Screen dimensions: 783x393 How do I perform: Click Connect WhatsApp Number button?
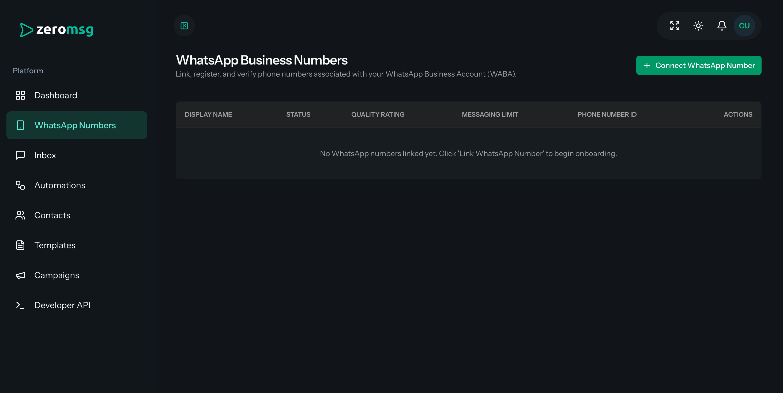(x=698, y=65)
